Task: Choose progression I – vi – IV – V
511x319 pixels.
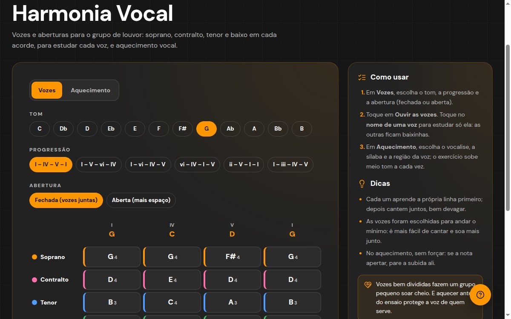Action: pos(148,165)
